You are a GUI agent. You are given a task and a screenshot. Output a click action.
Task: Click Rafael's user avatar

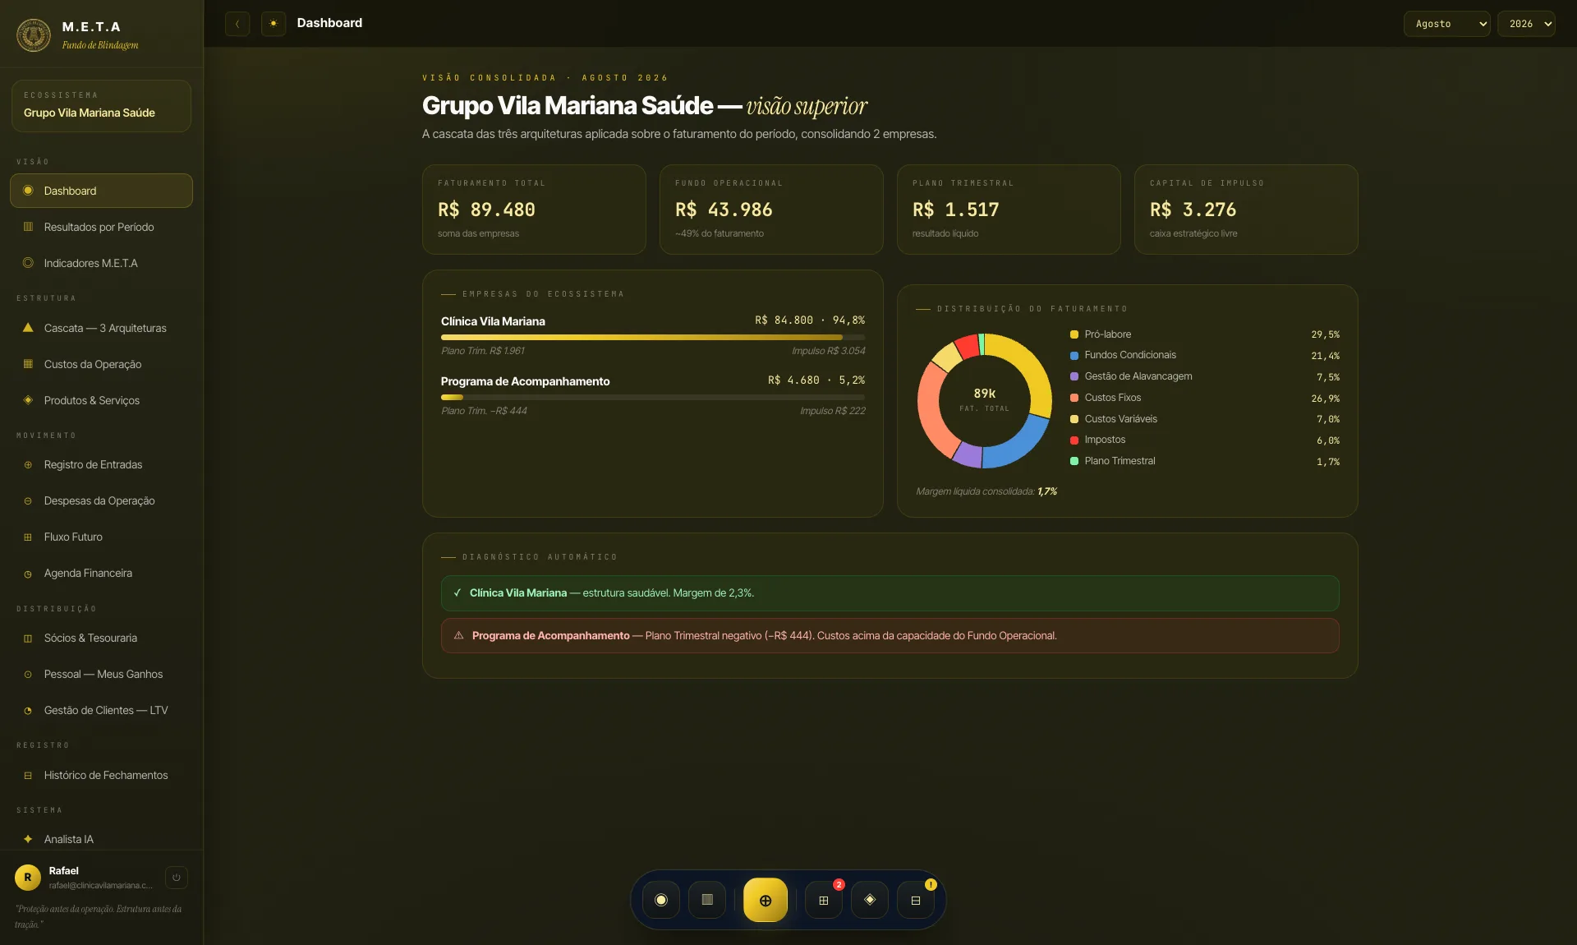pyautogui.click(x=28, y=878)
